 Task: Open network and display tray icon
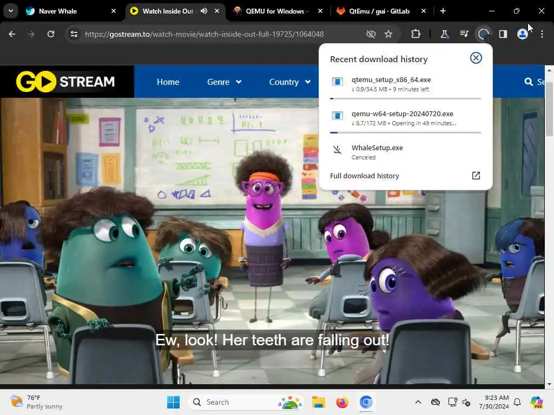pyautogui.click(x=452, y=402)
